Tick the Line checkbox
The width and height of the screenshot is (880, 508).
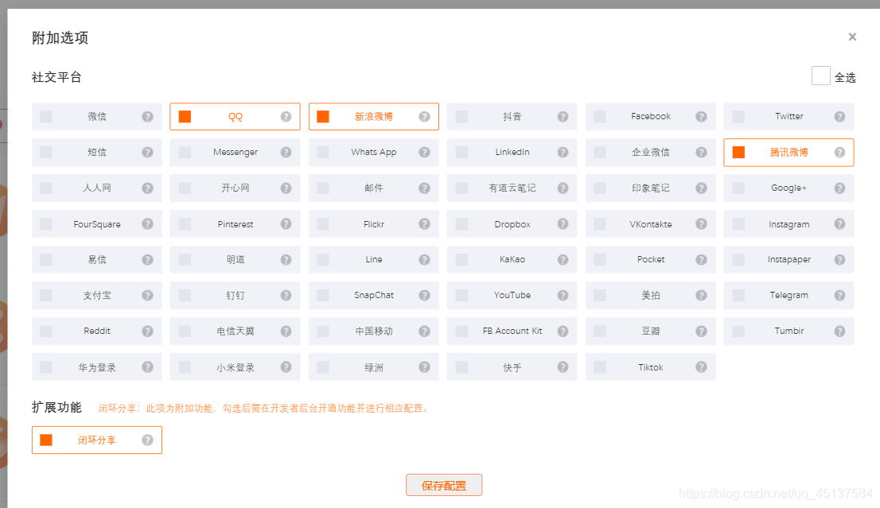click(323, 260)
